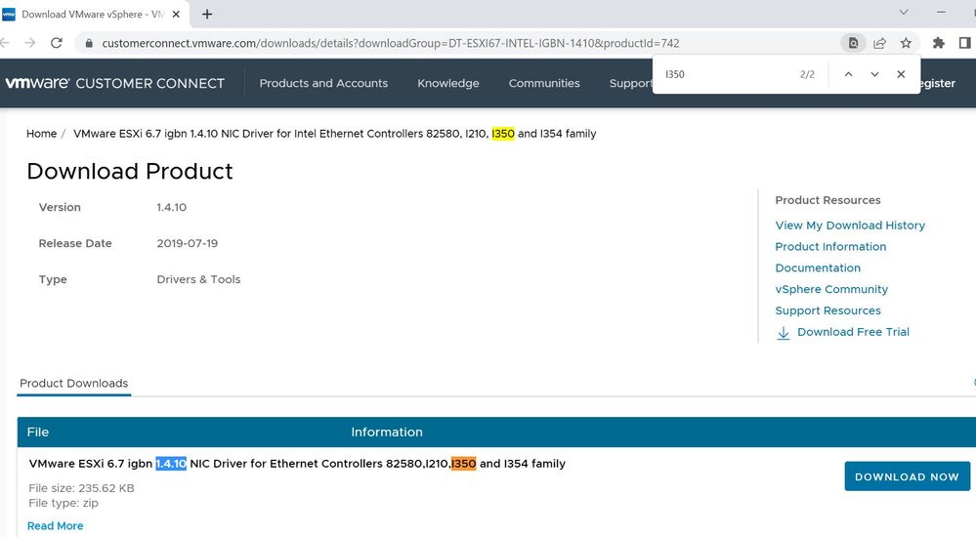
Task: Click the VMware Customer Connect logo
Action: 115,83
